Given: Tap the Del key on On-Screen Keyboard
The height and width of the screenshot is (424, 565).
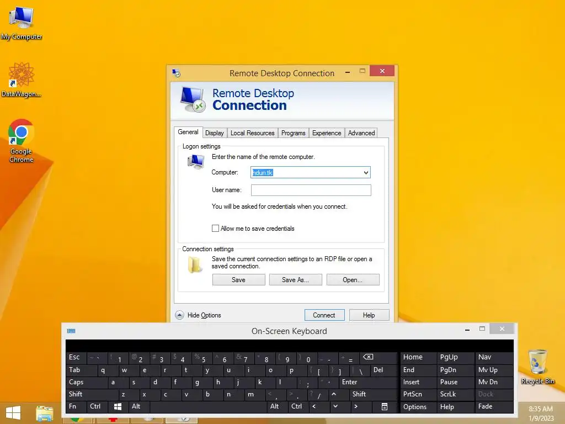Looking at the screenshot, I should (383, 370).
